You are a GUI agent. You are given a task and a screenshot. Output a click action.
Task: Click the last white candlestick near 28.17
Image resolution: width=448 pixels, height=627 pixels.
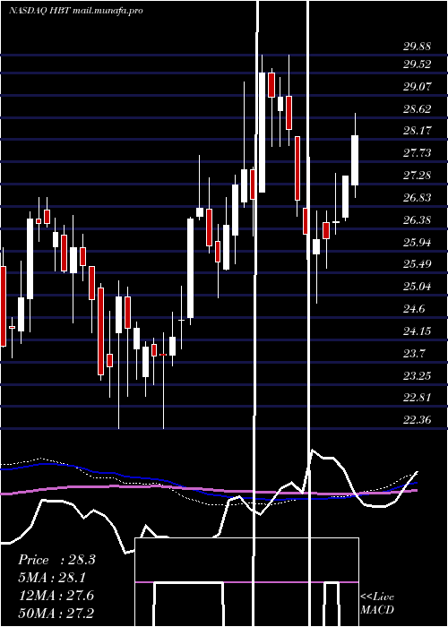point(355,160)
